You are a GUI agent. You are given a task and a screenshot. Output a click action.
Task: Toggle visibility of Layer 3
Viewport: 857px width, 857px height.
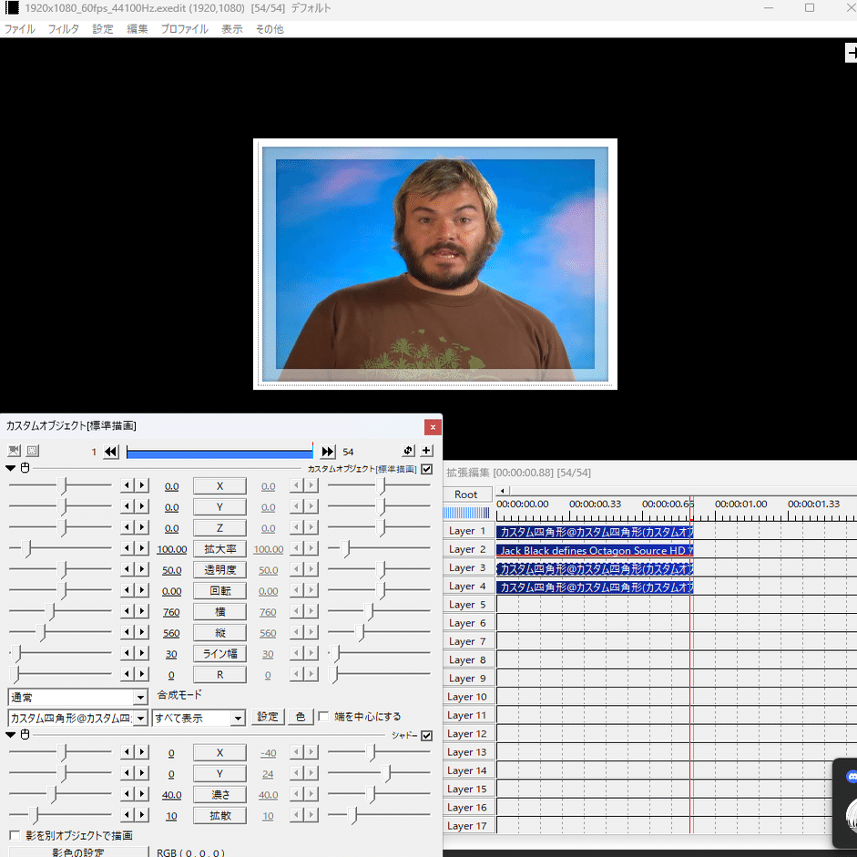pos(468,568)
